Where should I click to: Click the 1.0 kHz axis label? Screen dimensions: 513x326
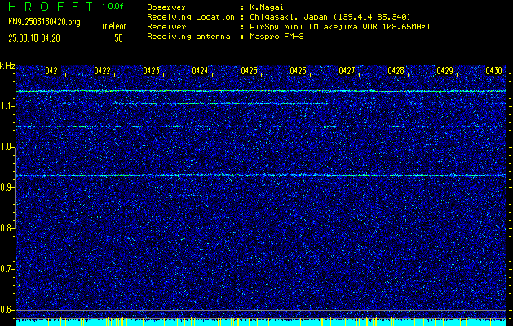pos(7,148)
